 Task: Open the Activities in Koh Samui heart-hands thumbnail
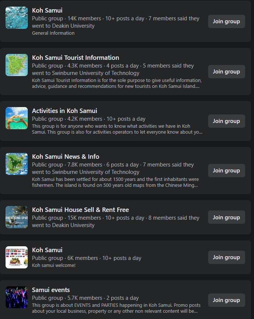[17, 118]
